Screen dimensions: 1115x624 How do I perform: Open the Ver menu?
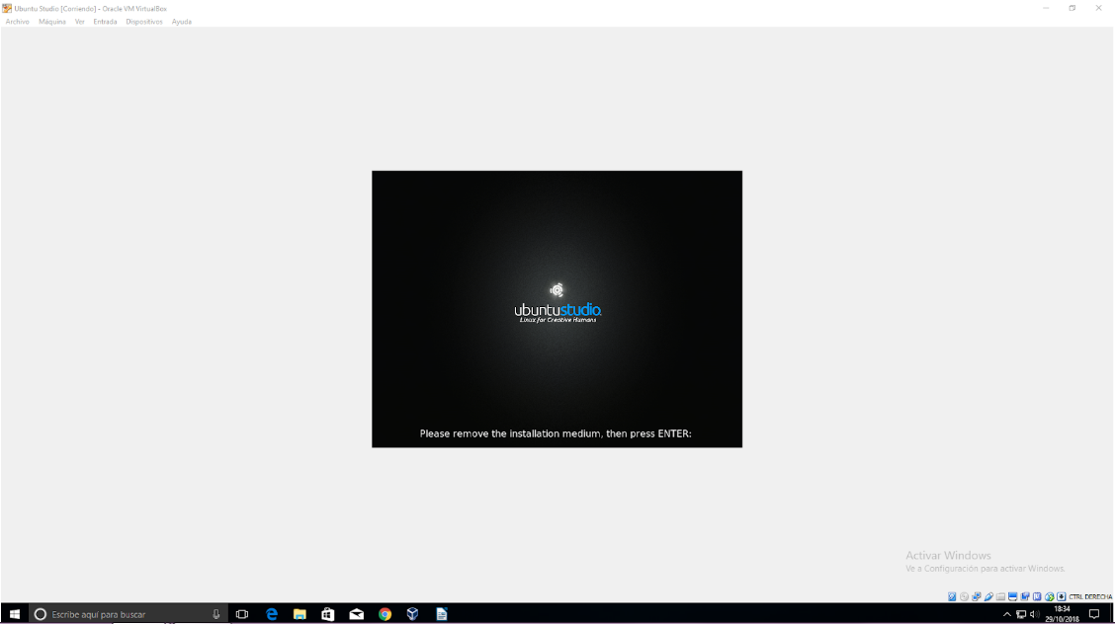79,22
